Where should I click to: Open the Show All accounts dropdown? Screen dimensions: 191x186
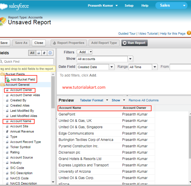click(x=130, y=59)
